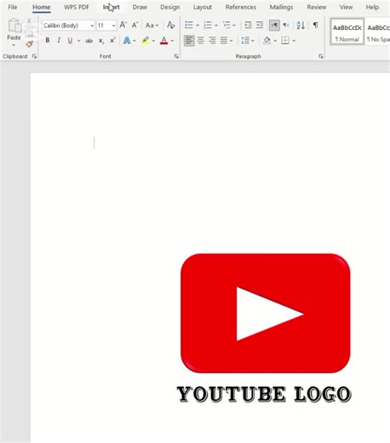Open Paragraph dialog launcher
This screenshot has height=443, width=390.
[x=321, y=56]
